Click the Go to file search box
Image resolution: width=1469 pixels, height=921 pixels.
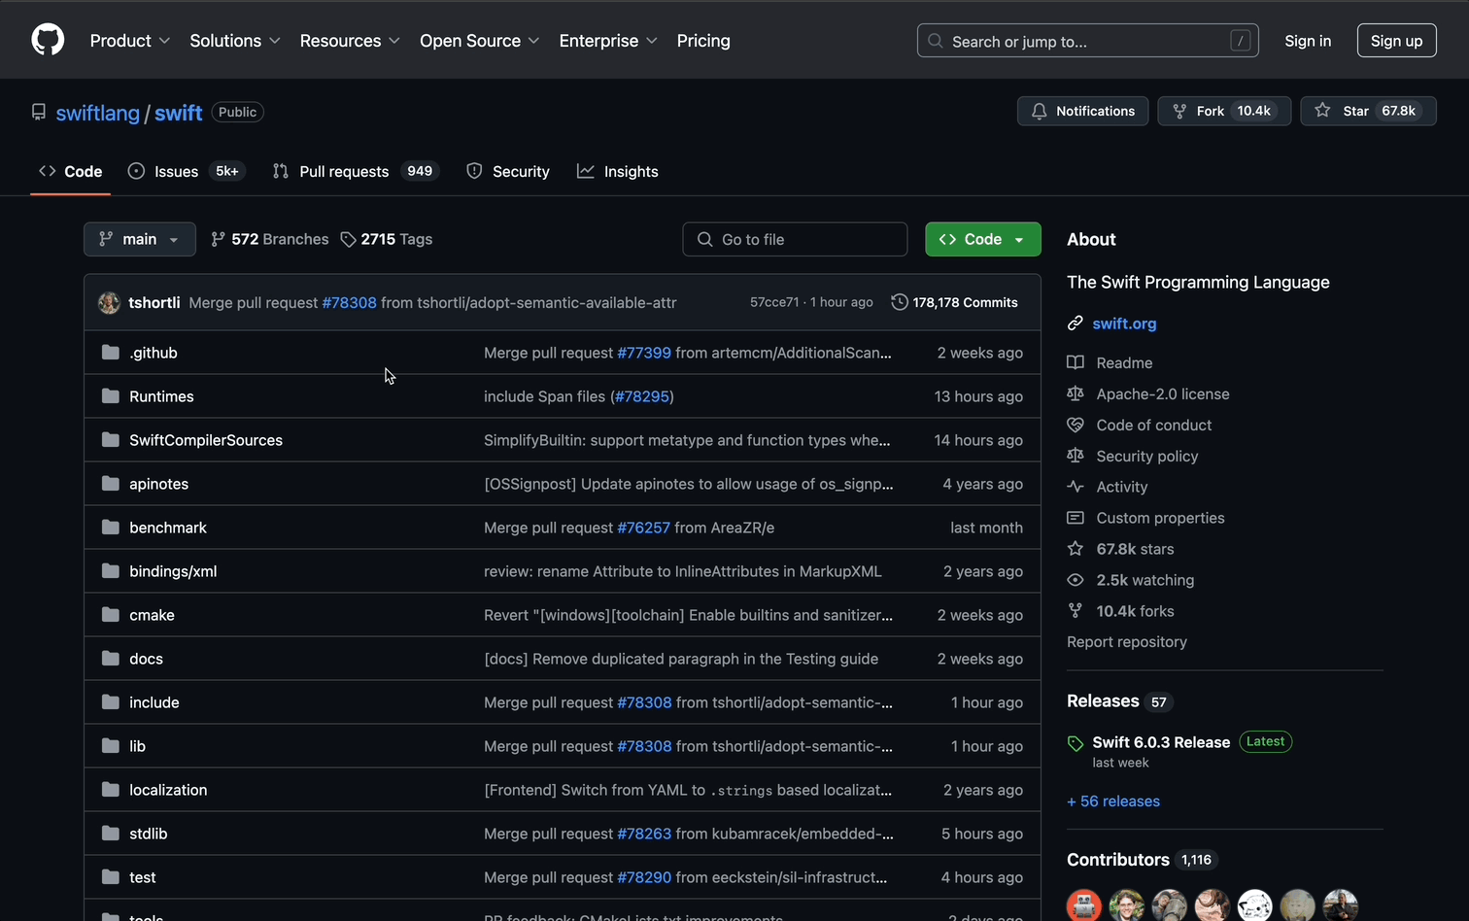(x=795, y=239)
